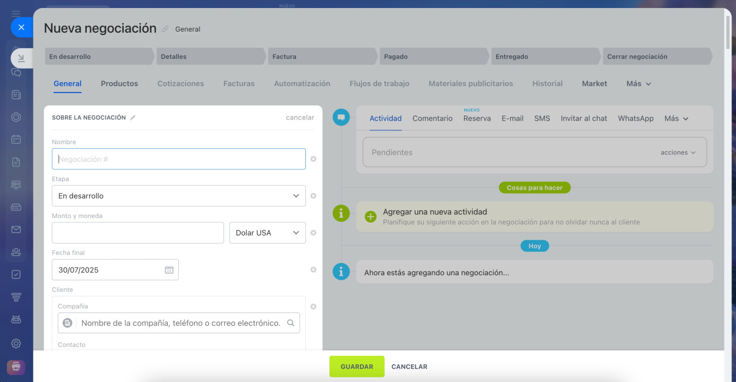This screenshot has width=736, height=382.
Task: Open the acciones dropdown in Pendientes
Action: point(678,152)
